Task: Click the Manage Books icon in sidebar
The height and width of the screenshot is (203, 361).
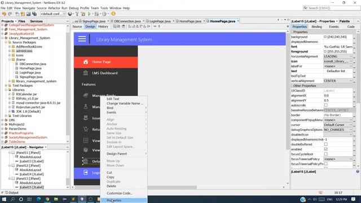Action: tap(86, 95)
